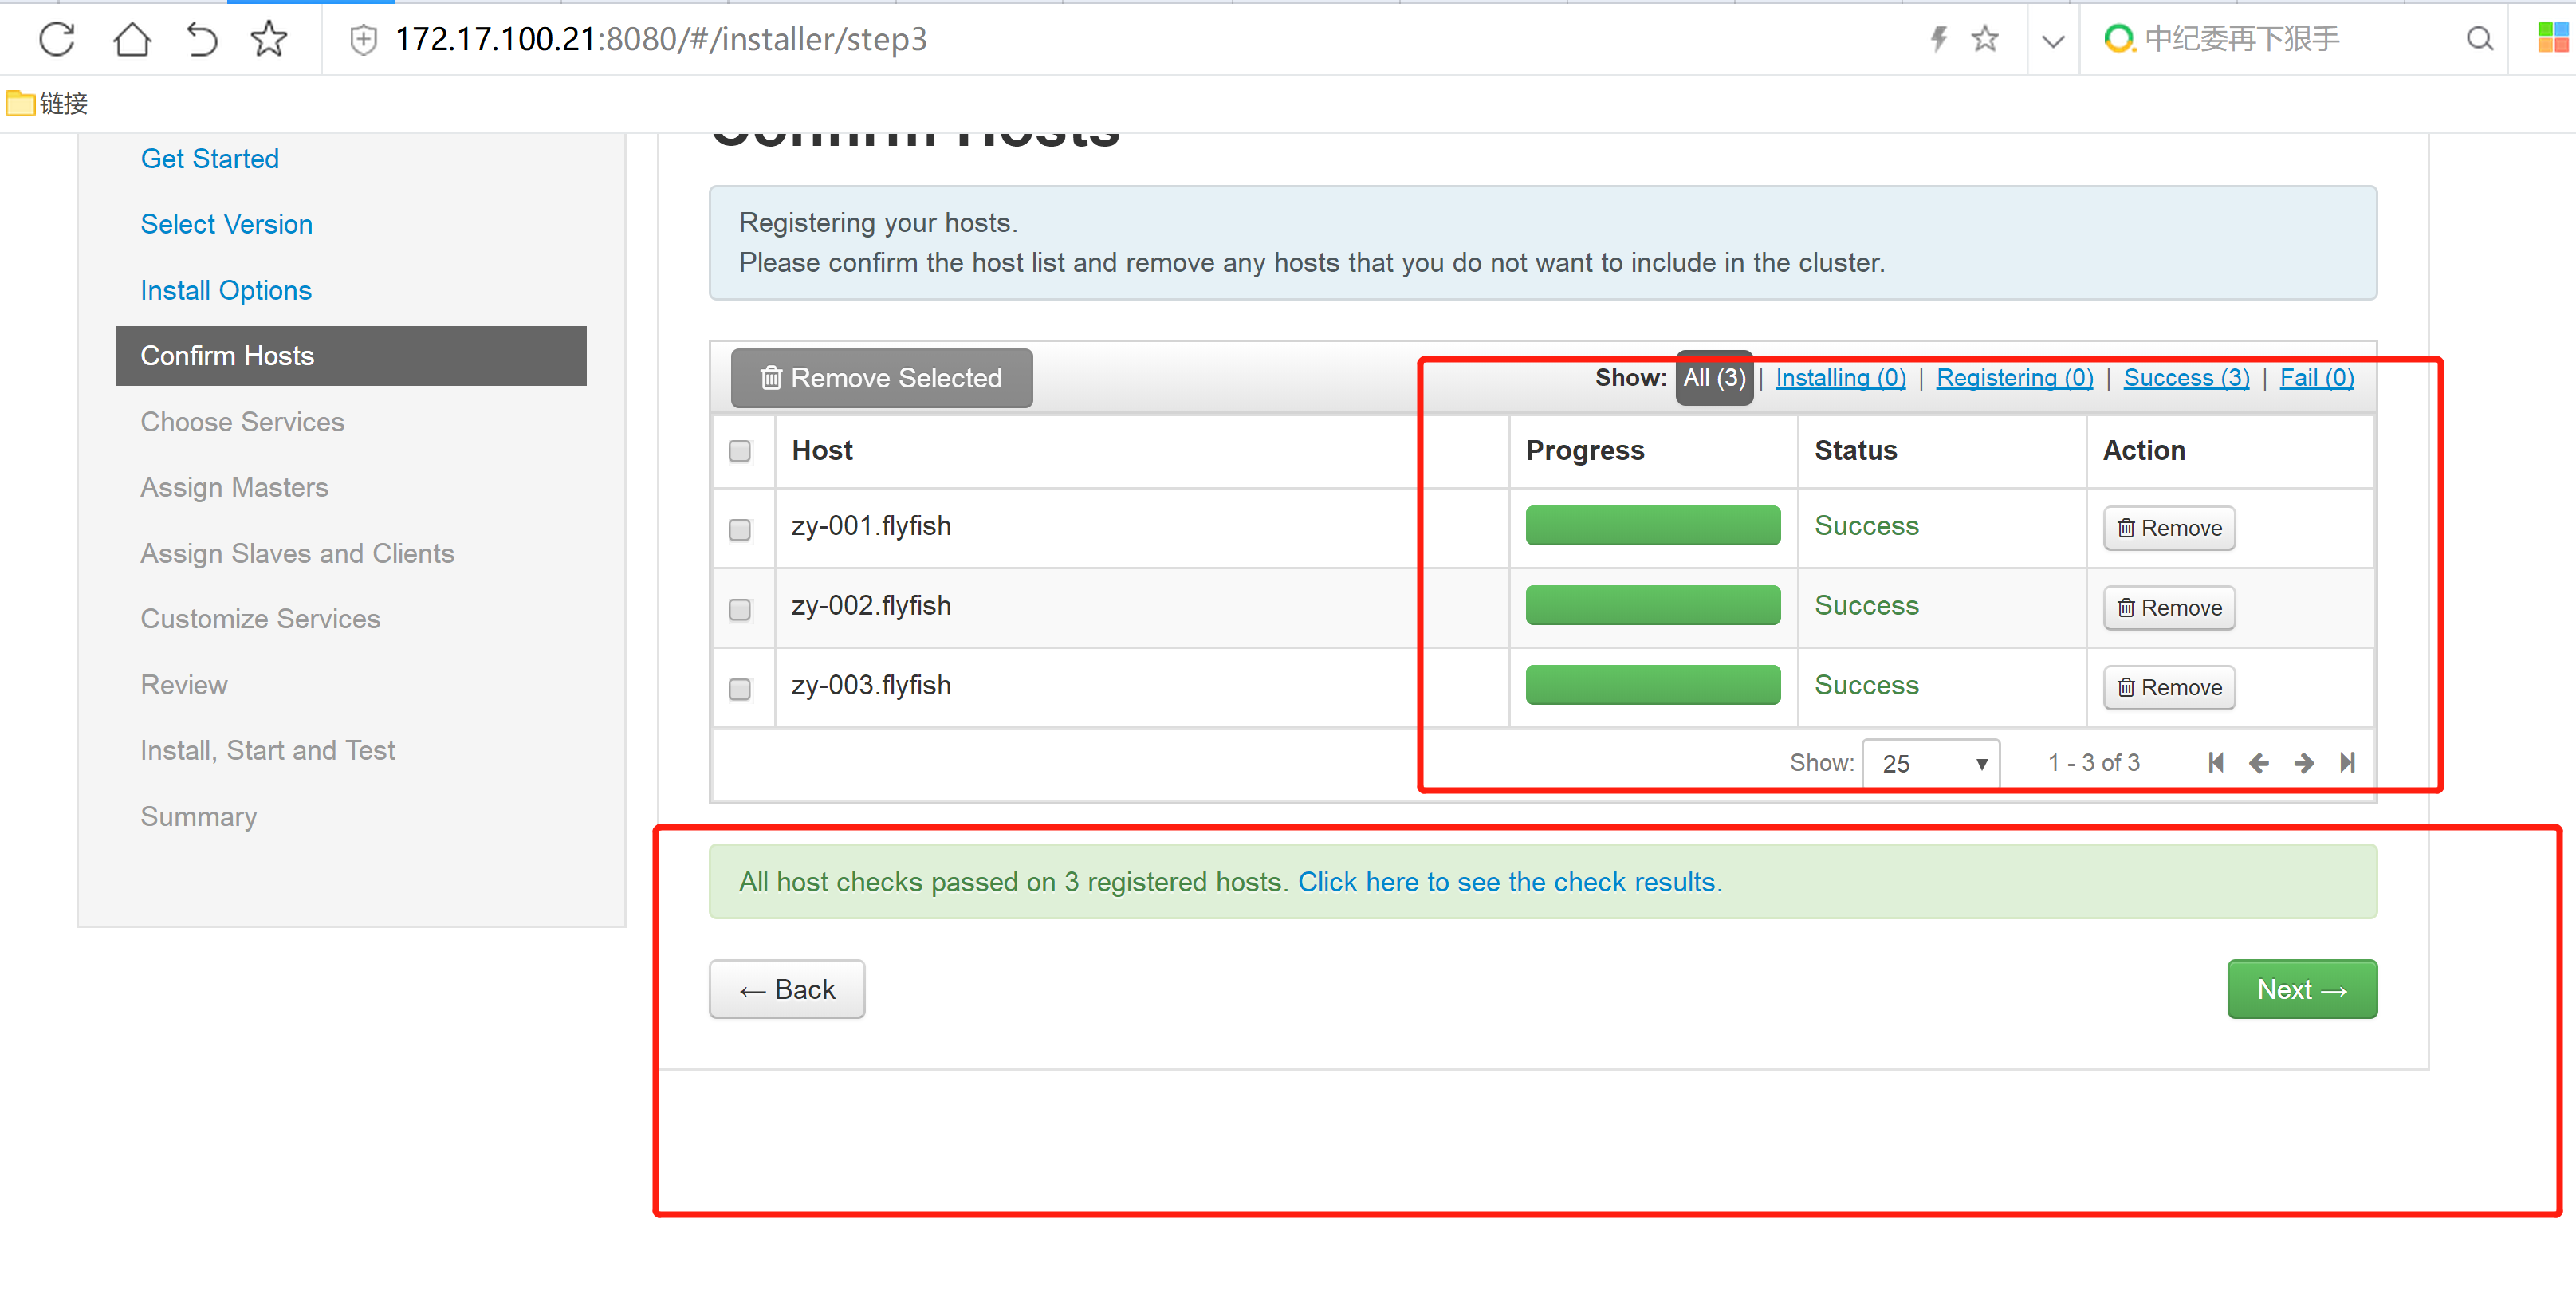2576x1290 pixels.
Task: Toggle checkbox next to zy-002.flyfish
Action: 738,608
